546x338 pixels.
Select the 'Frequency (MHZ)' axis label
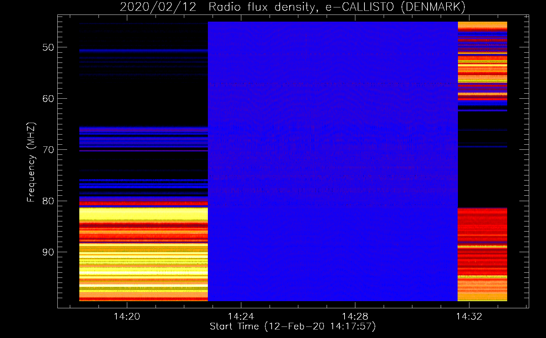(31, 162)
